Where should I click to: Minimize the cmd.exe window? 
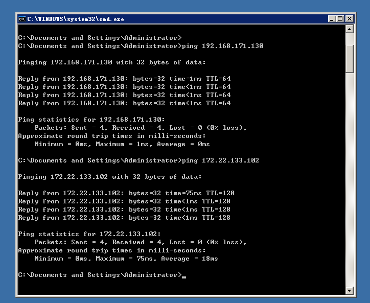point(332,19)
